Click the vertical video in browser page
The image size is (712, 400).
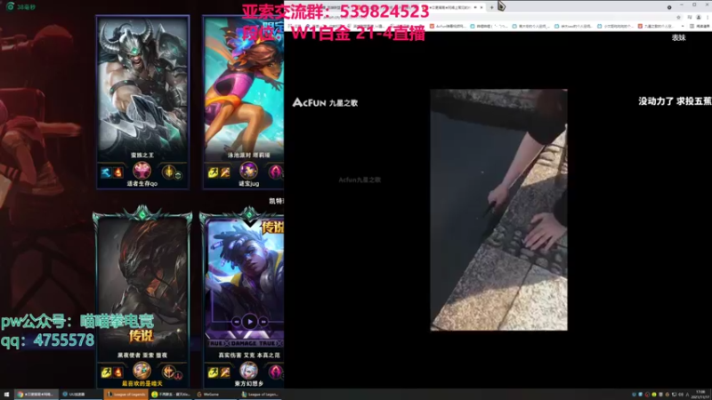pos(498,210)
